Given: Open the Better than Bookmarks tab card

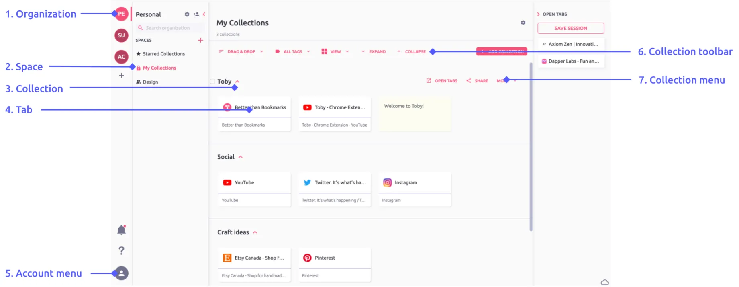Looking at the screenshot, I should pyautogui.click(x=255, y=114).
